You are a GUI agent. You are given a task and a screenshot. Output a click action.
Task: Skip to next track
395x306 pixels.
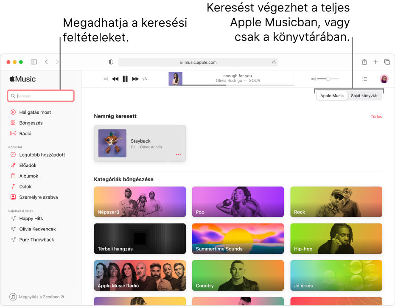[x=135, y=79]
